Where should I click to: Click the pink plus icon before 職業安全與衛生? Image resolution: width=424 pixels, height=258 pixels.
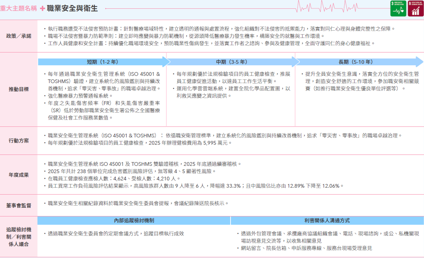42,8
